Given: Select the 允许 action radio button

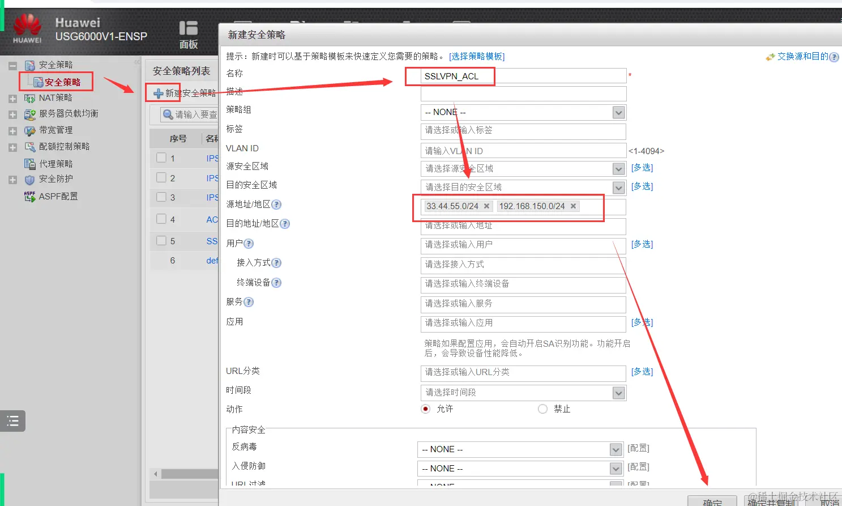Looking at the screenshot, I should point(426,409).
